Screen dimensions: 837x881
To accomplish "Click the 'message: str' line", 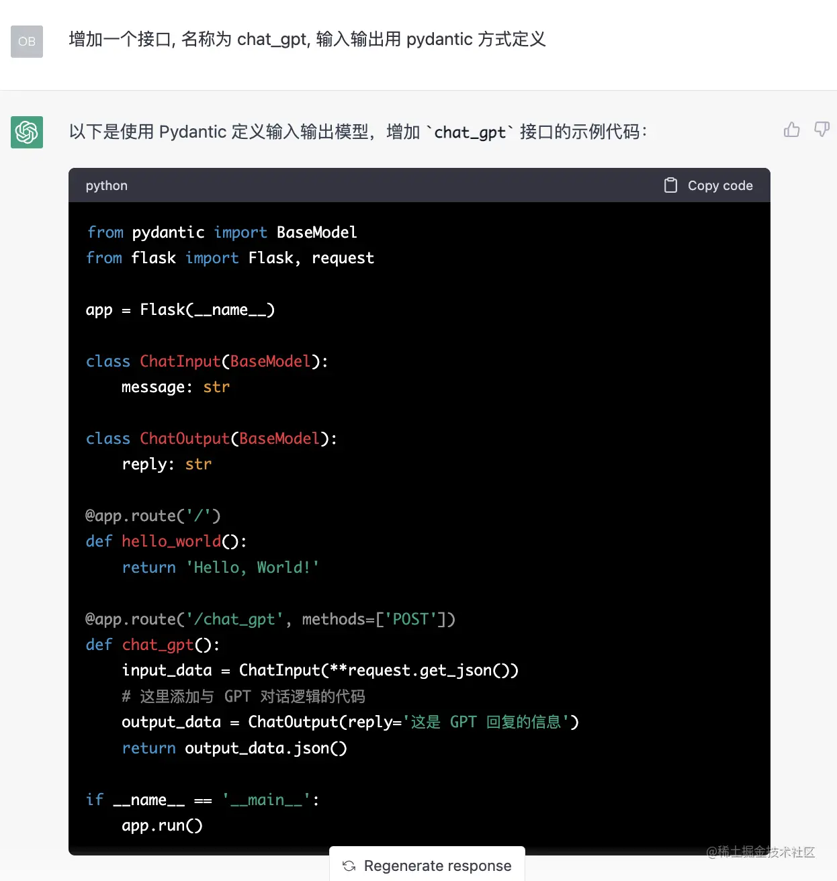I will tap(176, 387).
